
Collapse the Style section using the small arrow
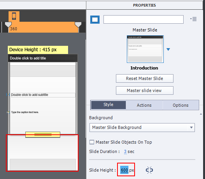(x=201, y=114)
